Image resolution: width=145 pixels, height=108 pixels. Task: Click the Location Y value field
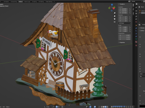pos(123,11)
